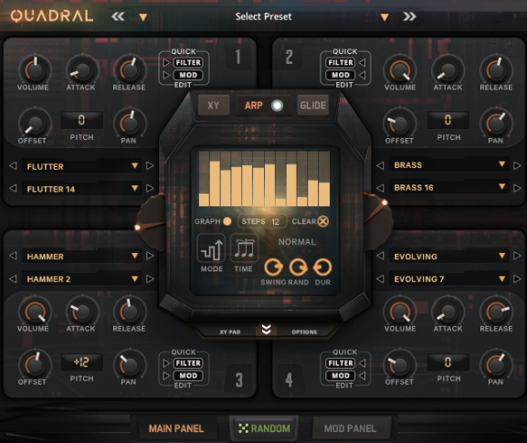Open EVOLVING 7 sample dropdown
This screenshot has height=443, width=527.
pyautogui.click(x=502, y=279)
